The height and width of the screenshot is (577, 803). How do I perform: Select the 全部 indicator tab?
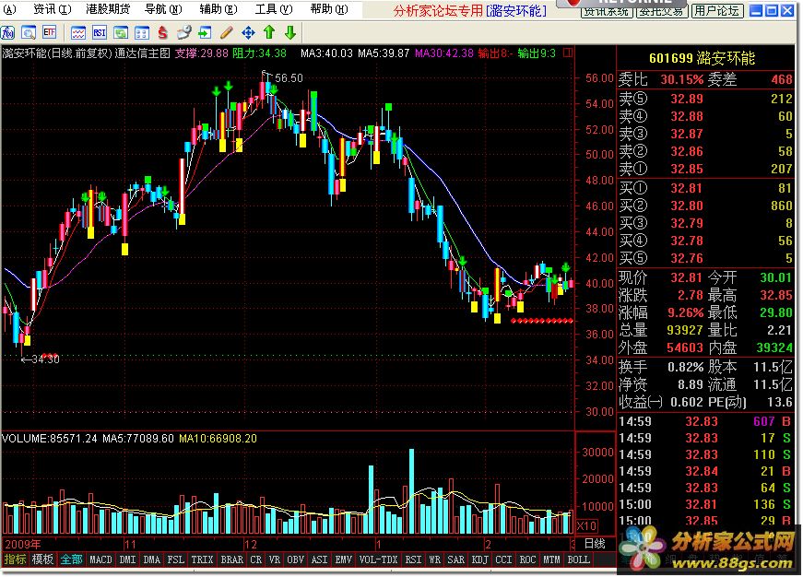pos(71,559)
